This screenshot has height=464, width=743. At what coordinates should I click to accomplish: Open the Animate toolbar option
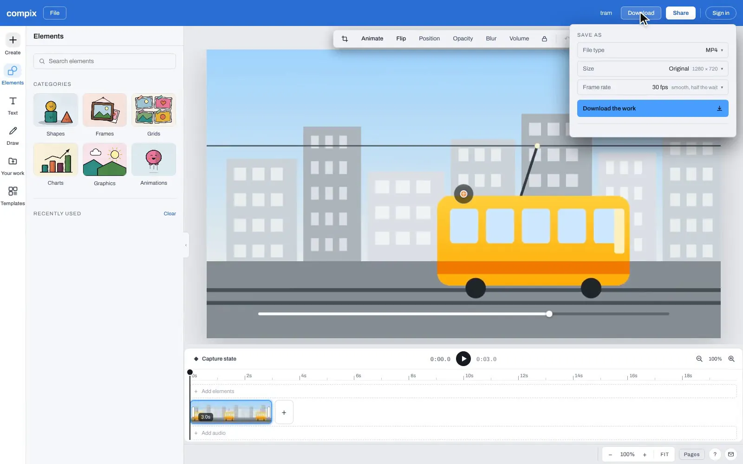click(x=372, y=39)
